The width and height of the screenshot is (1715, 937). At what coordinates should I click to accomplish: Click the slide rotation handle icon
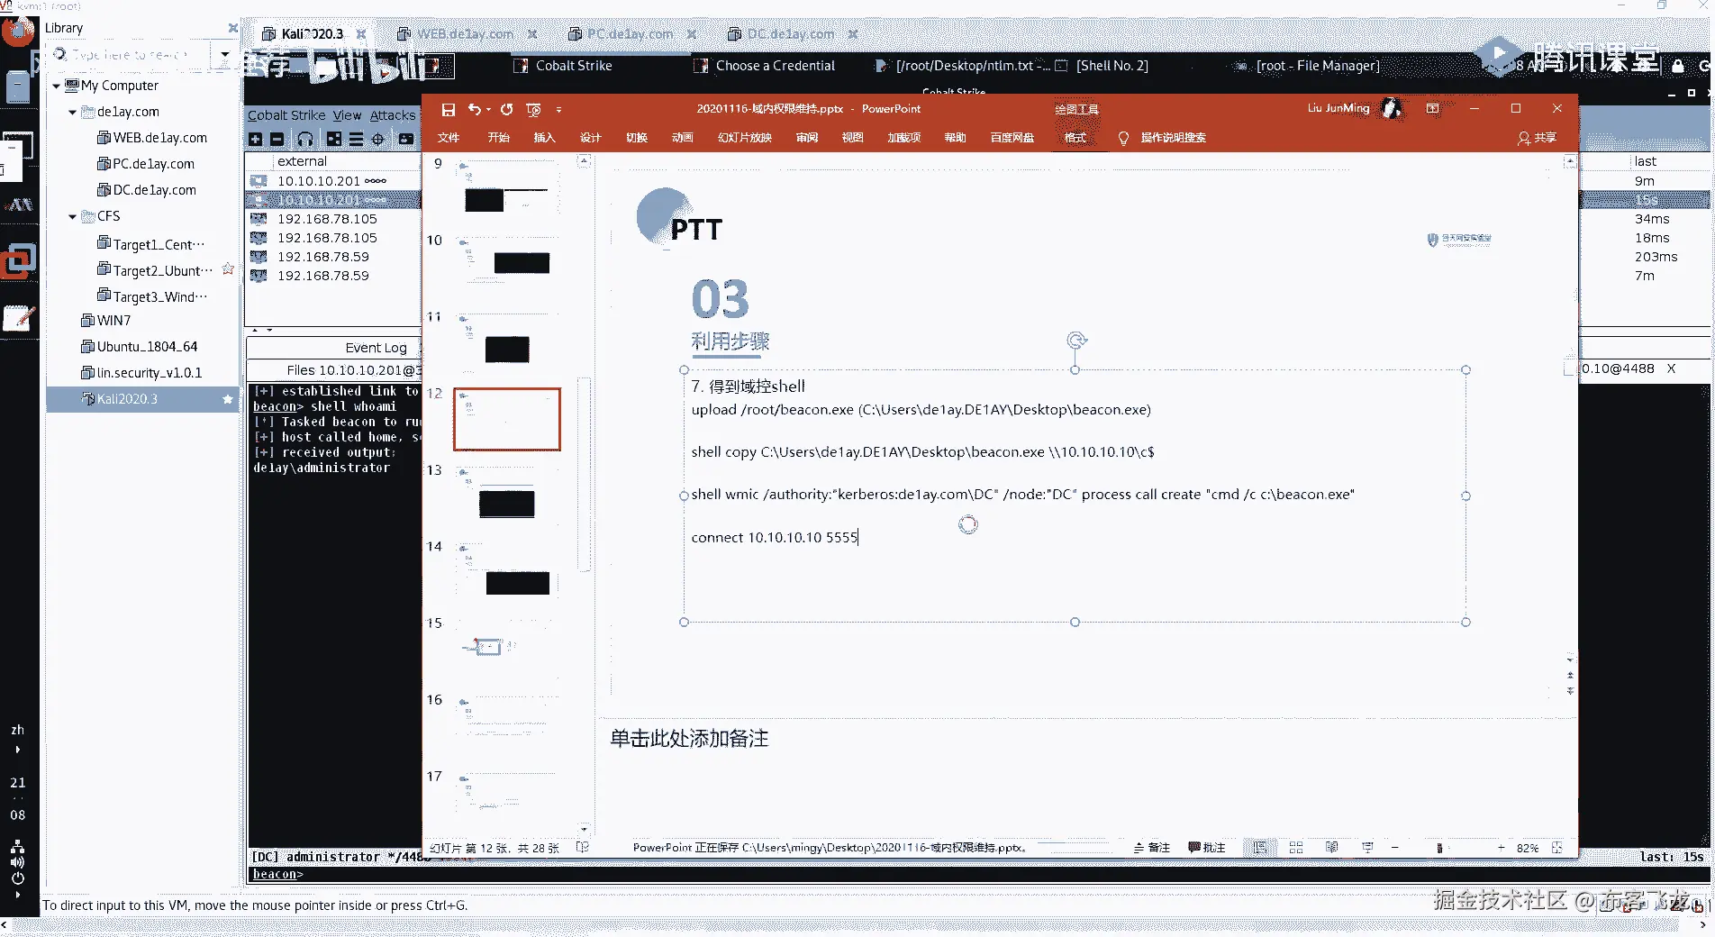pos(1076,341)
